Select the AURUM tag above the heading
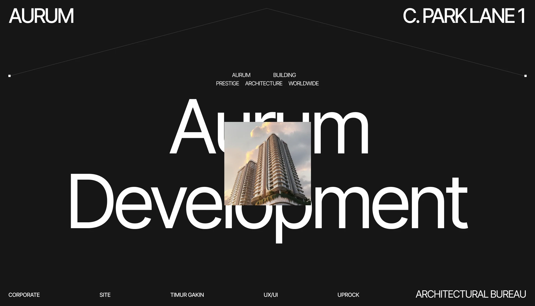The height and width of the screenshot is (306, 535). (241, 75)
